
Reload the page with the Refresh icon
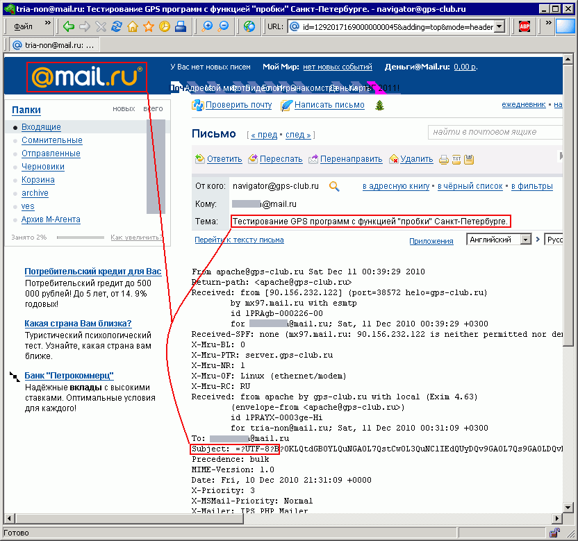tap(117, 26)
